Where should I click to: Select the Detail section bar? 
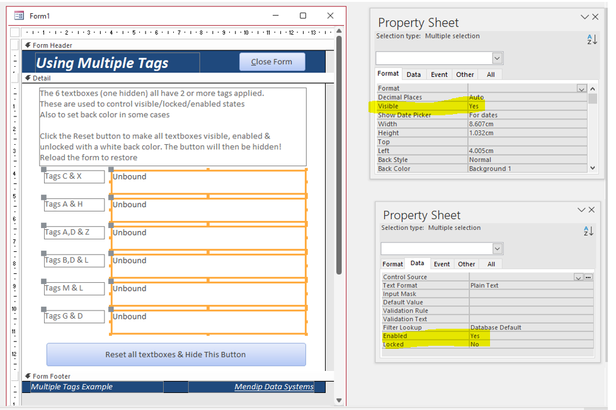pos(178,78)
